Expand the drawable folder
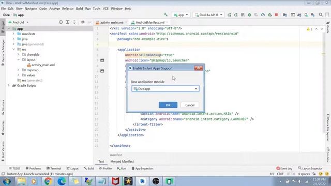Image resolution: width=331 pixels, height=186 pixels. tap(19, 54)
